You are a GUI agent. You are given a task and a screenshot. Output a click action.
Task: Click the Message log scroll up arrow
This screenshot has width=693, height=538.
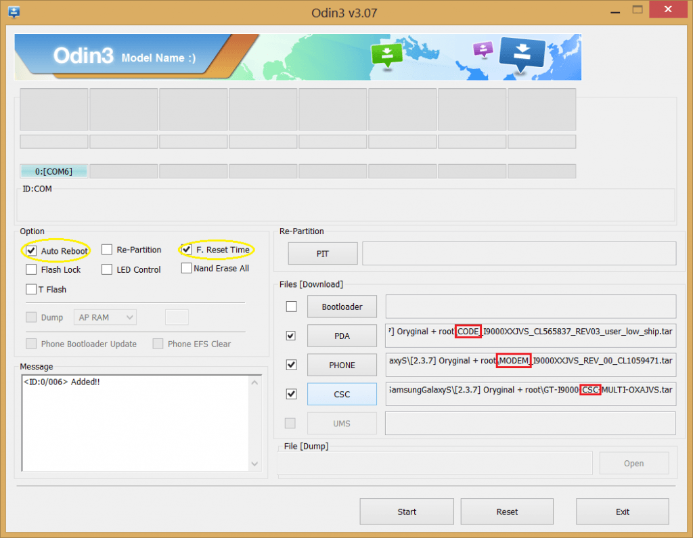click(x=254, y=382)
